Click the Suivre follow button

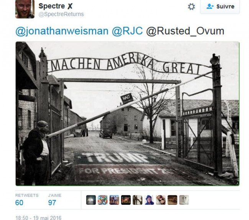pyautogui.click(x=220, y=6)
